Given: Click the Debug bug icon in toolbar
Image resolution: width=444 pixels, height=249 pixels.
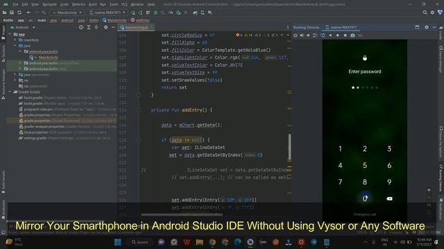Looking at the screenshot, I should click(x=155, y=12).
